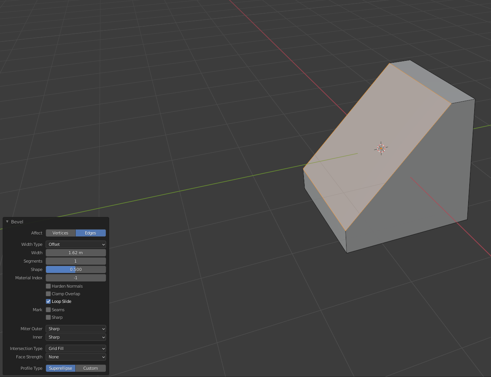Open the Miter Inner dropdown
Screen dimensions: 491x377
[75, 337]
